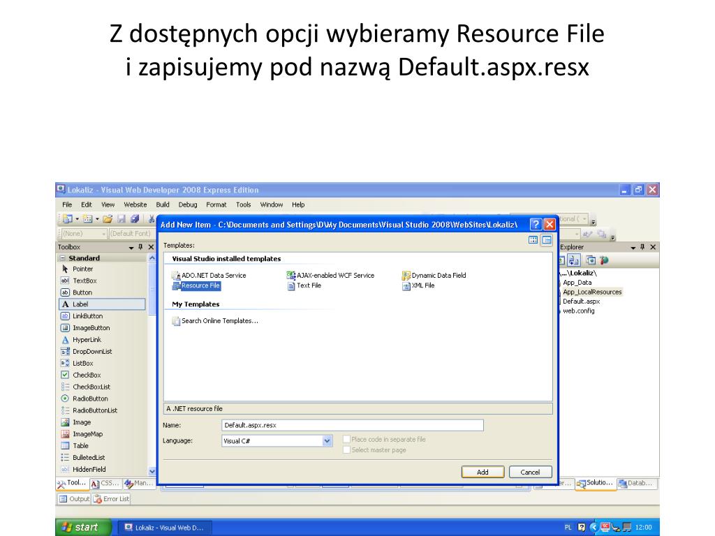Switch to the CSS tab below Toolbox

pyautogui.click(x=105, y=483)
